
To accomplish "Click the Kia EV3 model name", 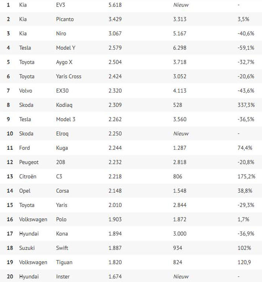I will pos(60,5).
